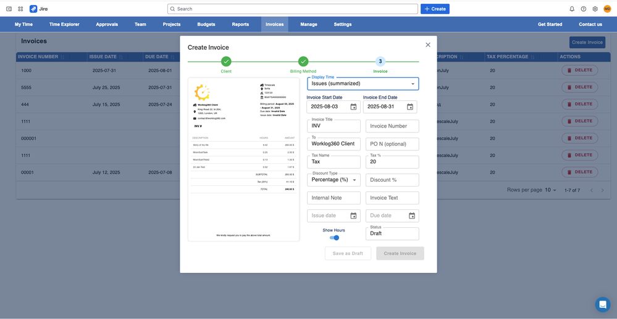Screen dimensions: 617x319
Task: Sort by Issue Date column arrows
Action: pos(121,57)
